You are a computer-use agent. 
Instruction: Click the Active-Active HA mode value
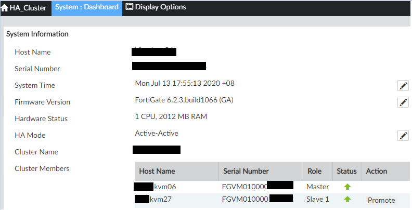157,133
